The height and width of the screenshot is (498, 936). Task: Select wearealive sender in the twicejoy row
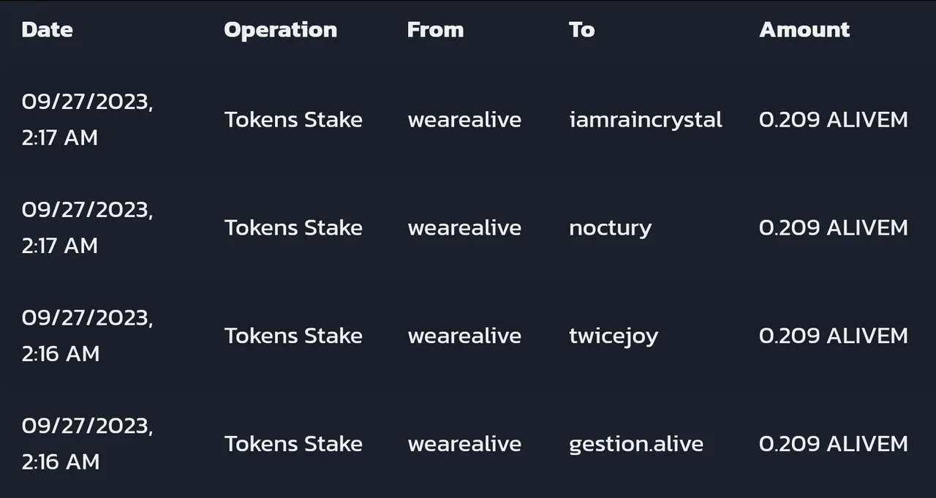[464, 336]
